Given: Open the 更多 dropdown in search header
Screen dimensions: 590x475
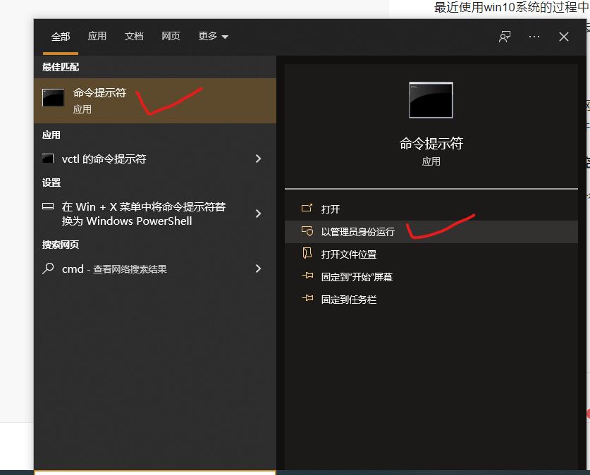Looking at the screenshot, I should click(213, 36).
